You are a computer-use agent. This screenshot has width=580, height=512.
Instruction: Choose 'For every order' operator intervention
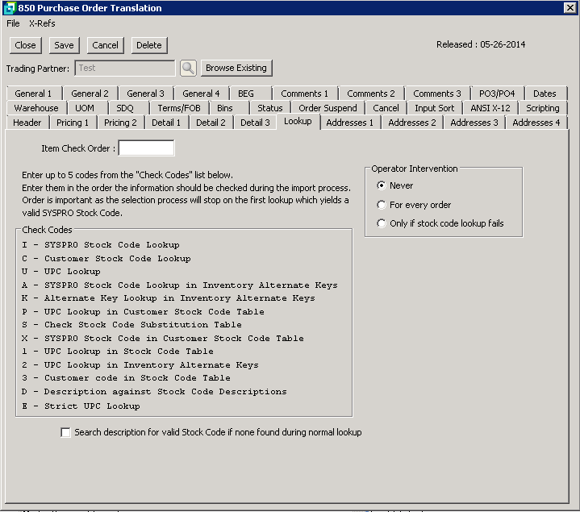point(382,205)
